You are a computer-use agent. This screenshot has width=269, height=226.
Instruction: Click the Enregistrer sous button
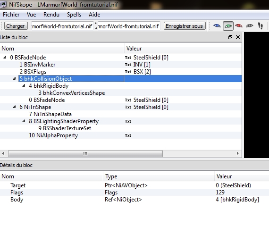pyautogui.click(x=185, y=26)
